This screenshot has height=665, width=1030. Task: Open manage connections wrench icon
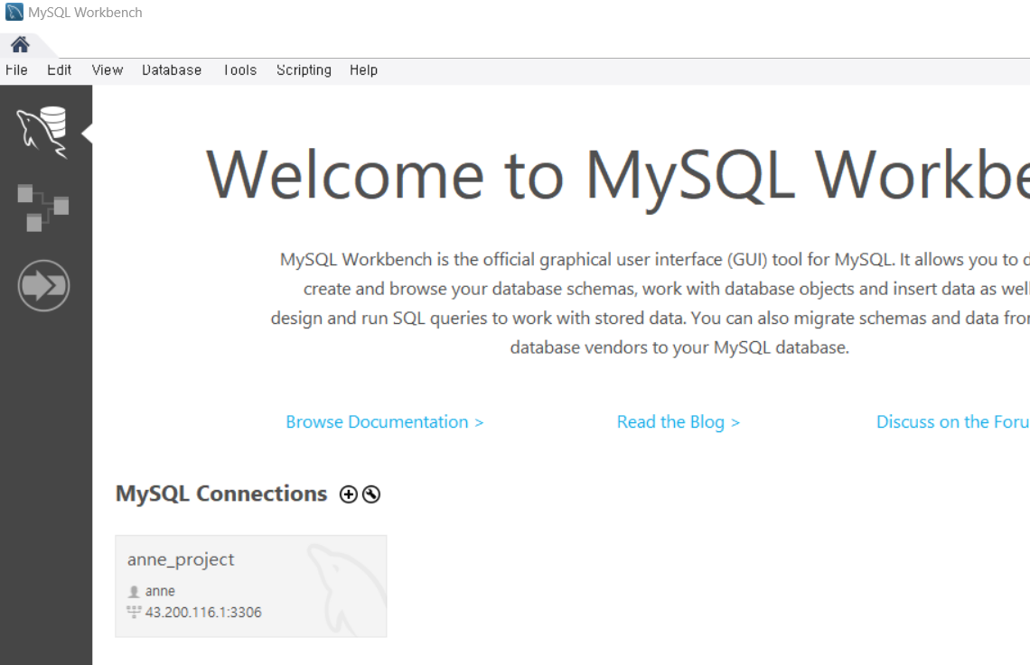coord(371,494)
